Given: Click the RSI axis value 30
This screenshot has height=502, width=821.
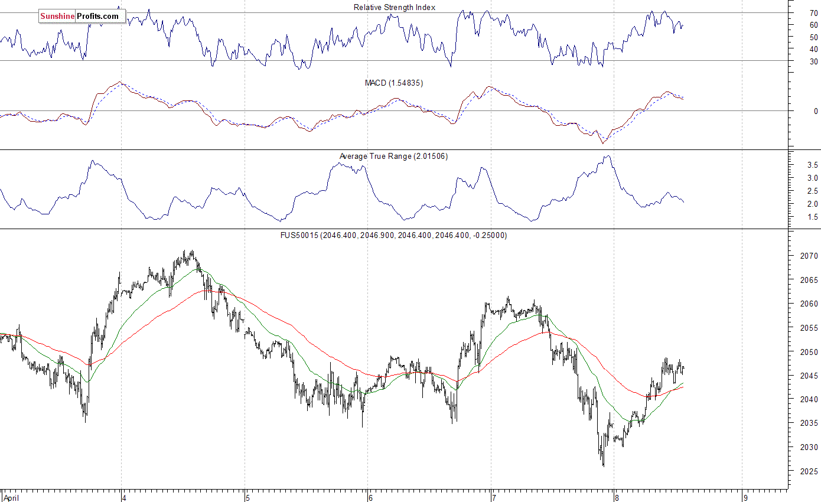Looking at the screenshot, I should tap(814, 61).
